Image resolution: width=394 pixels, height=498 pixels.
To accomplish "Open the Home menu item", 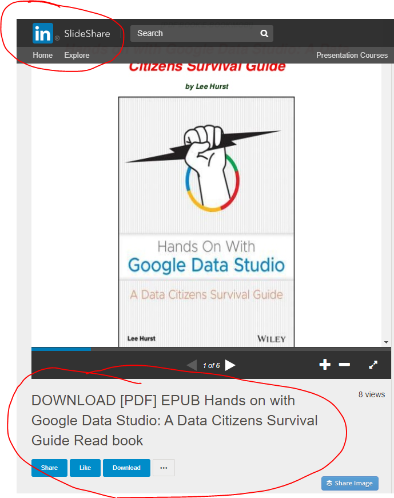I will point(43,56).
